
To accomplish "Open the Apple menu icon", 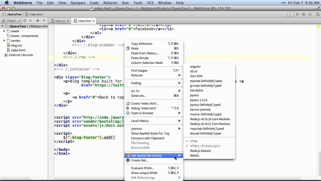I will click(7, 3).
